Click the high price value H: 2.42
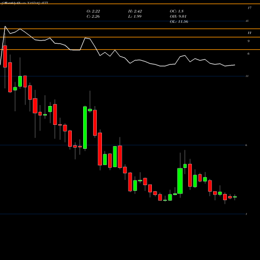Screen dimensions: 260x260 [x=135, y=11]
